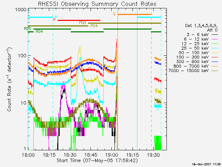Click the "100" y-axis tick label
The height and width of the screenshot is (167, 222).
point(22,56)
